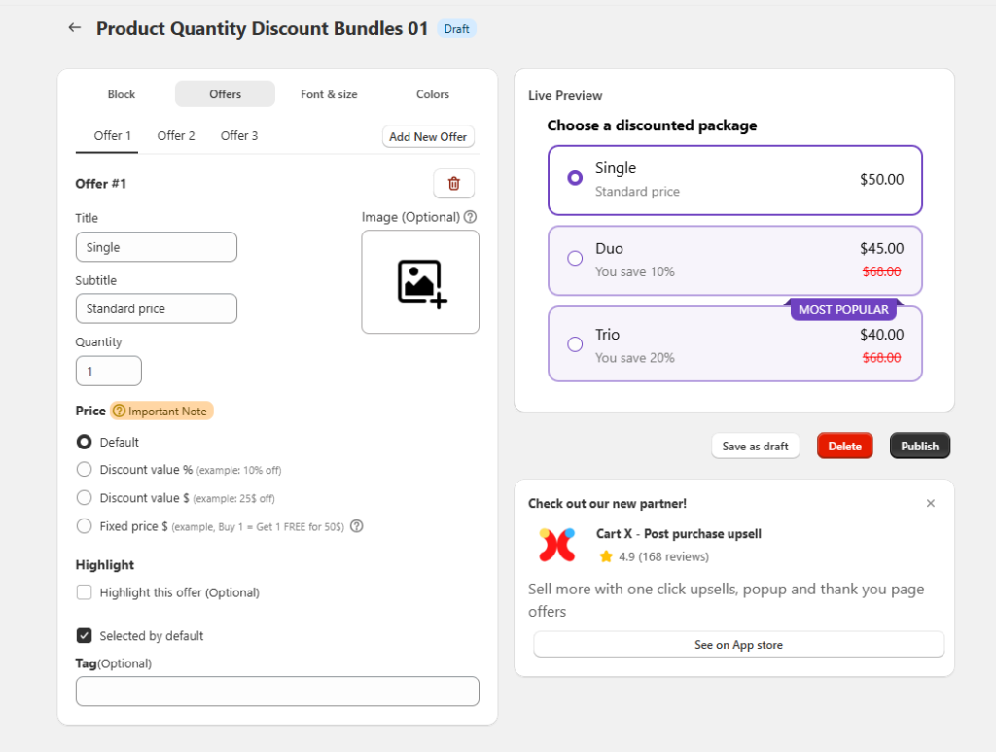Screen dimensions: 996x752
Task: Select the Discount value % pricing option
Action: [84, 469]
